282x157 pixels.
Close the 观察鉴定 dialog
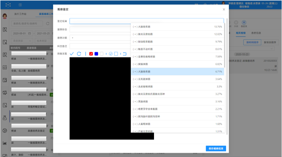[224, 10]
